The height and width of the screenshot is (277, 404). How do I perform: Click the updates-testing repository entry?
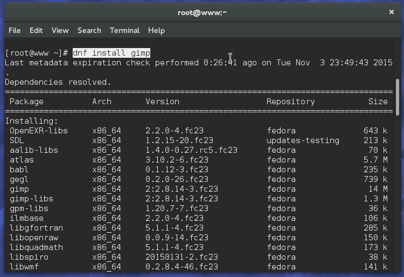pyautogui.click(x=303, y=140)
